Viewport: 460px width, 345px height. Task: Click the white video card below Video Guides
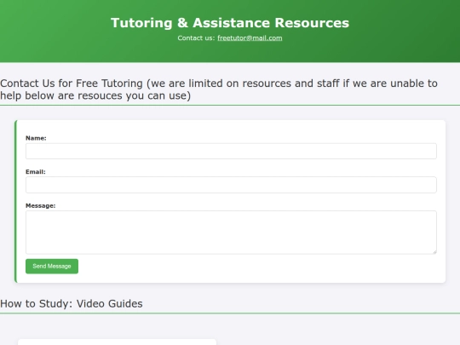117,342
